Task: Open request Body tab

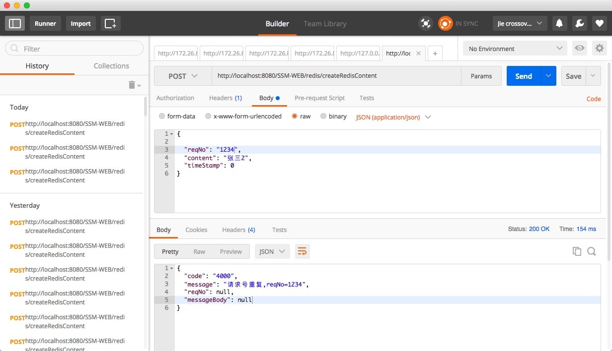Action: tap(269, 98)
